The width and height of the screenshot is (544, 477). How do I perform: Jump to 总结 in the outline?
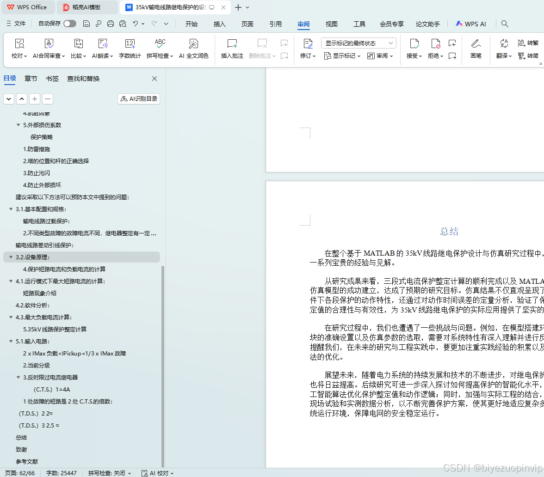(21, 437)
